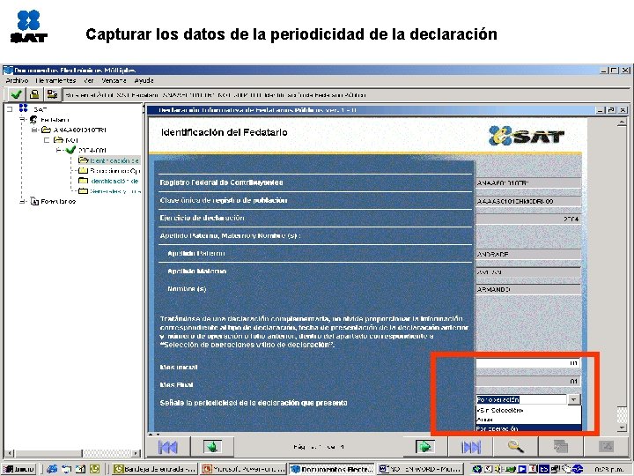Click 'Señale la periodicidad de la declaración' label

click(x=254, y=403)
